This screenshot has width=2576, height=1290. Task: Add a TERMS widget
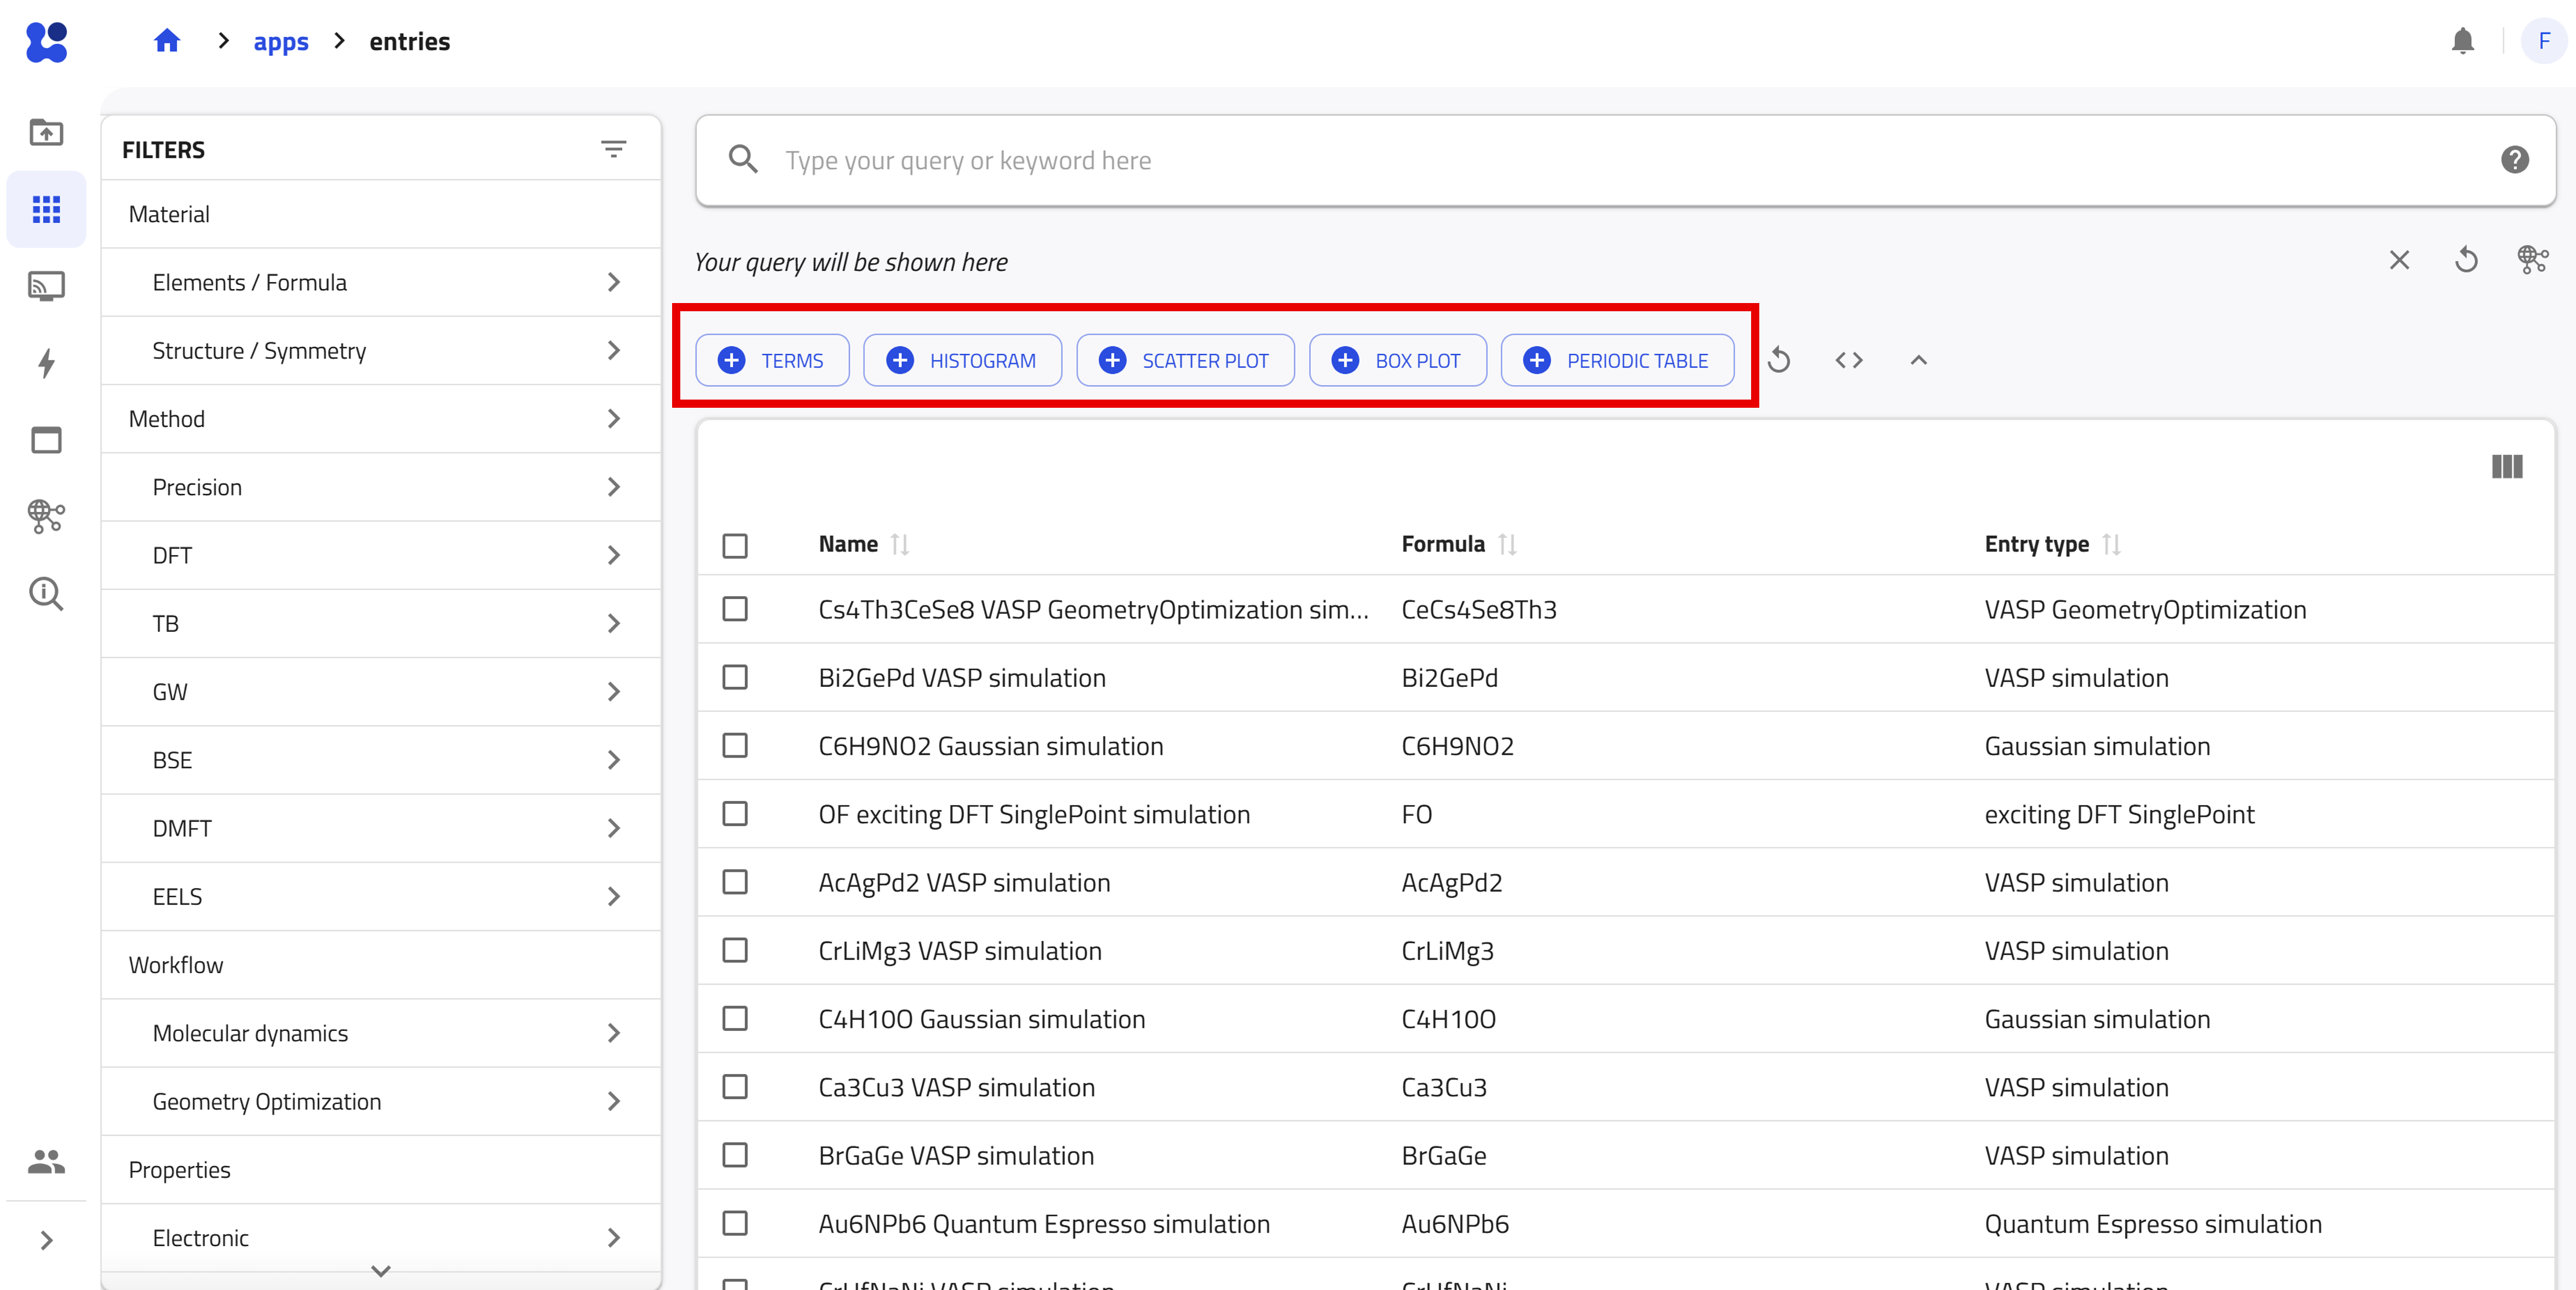[x=772, y=360]
